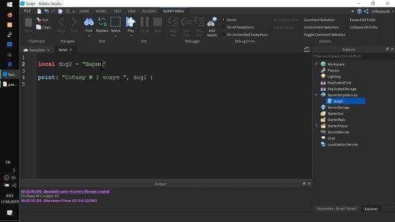Select Lighting in Explorer

(334, 76)
